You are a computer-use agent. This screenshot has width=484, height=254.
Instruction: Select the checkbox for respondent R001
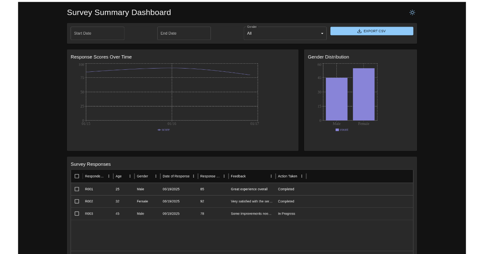pos(77,189)
